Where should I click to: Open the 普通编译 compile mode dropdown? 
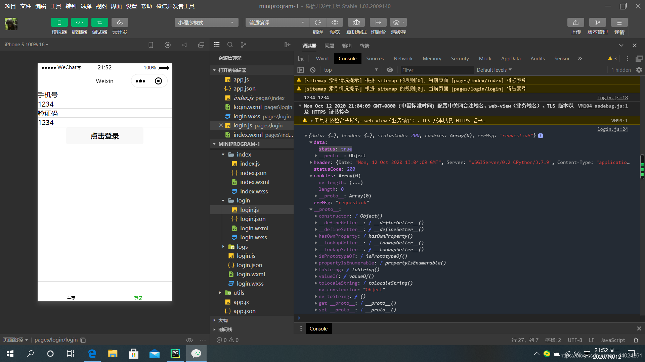point(277,22)
